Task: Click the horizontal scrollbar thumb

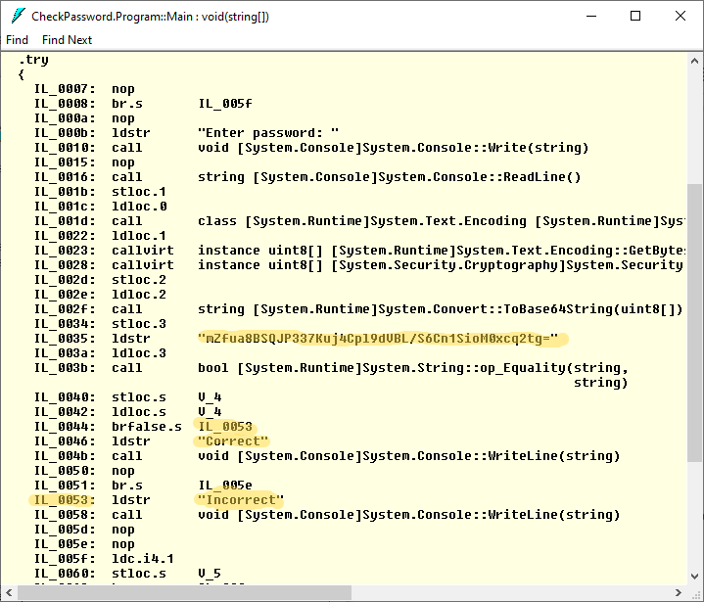Action: [x=184, y=592]
